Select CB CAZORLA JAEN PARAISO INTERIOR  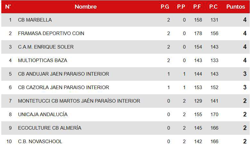63,87
